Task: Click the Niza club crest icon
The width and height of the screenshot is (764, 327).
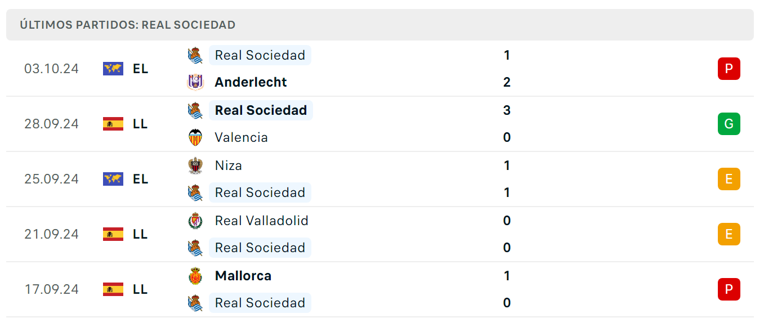Action: (x=195, y=165)
